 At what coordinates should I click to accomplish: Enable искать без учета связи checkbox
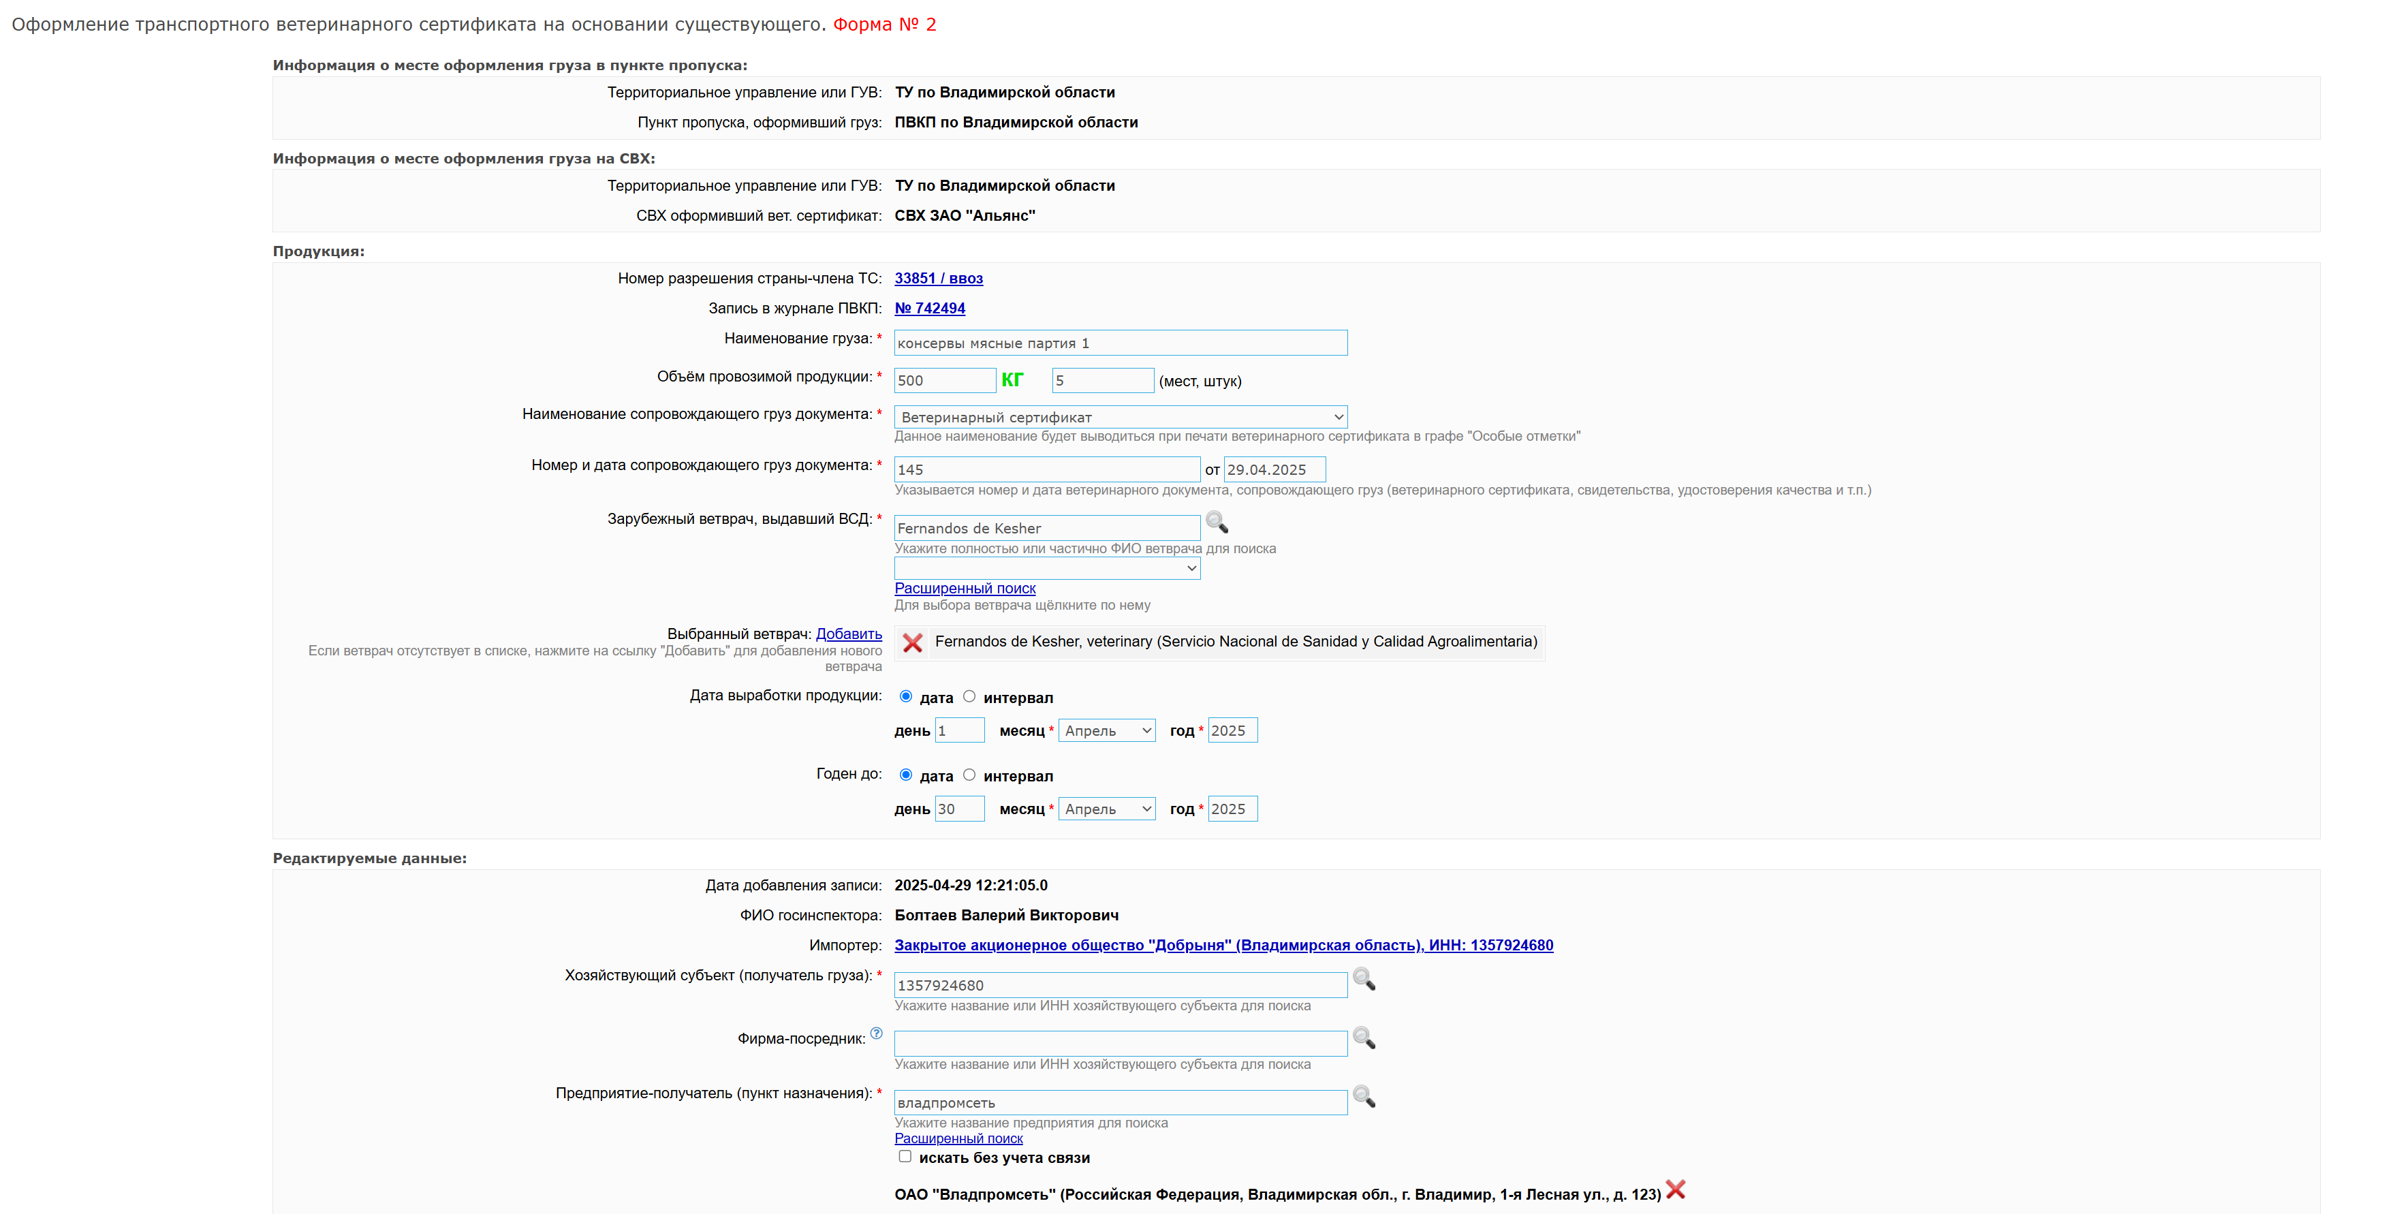pos(905,1156)
